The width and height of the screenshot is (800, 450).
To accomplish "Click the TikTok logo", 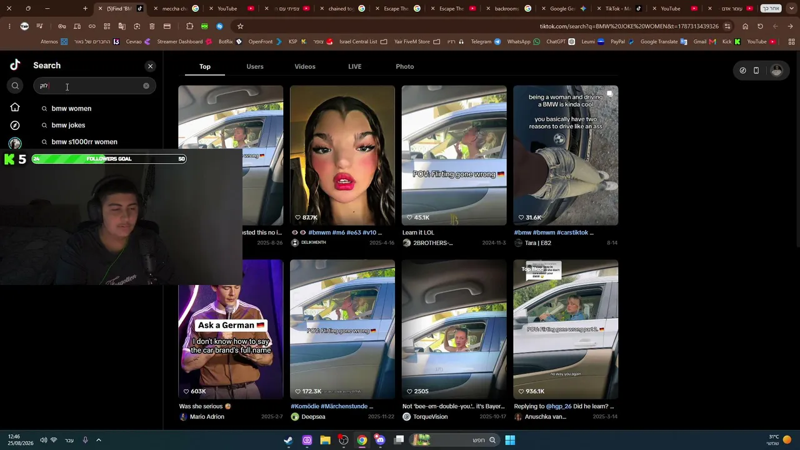I will tap(15, 65).
